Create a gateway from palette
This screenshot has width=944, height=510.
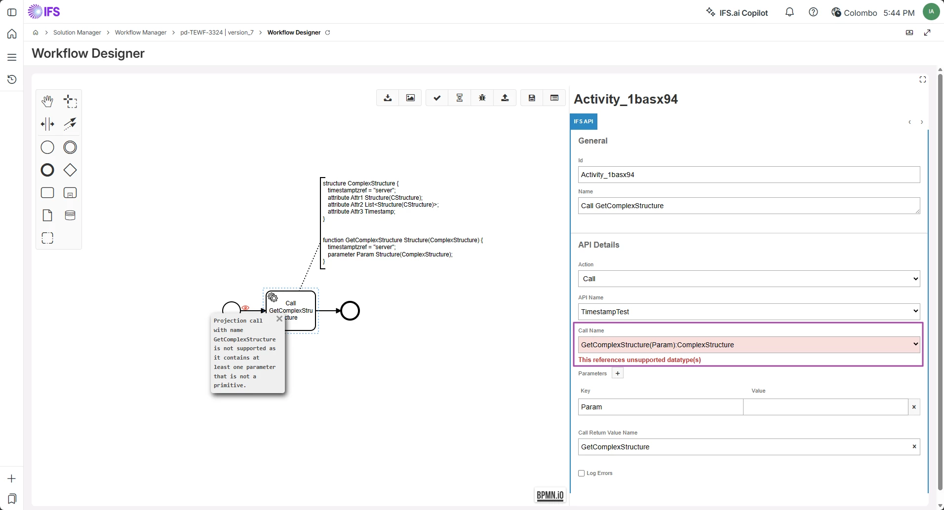pyautogui.click(x=70, y=170)
